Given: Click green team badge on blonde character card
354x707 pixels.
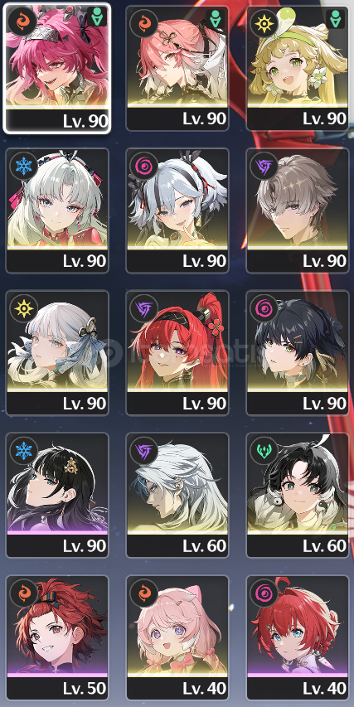Looking at the screenshot, I should point(335,19).
